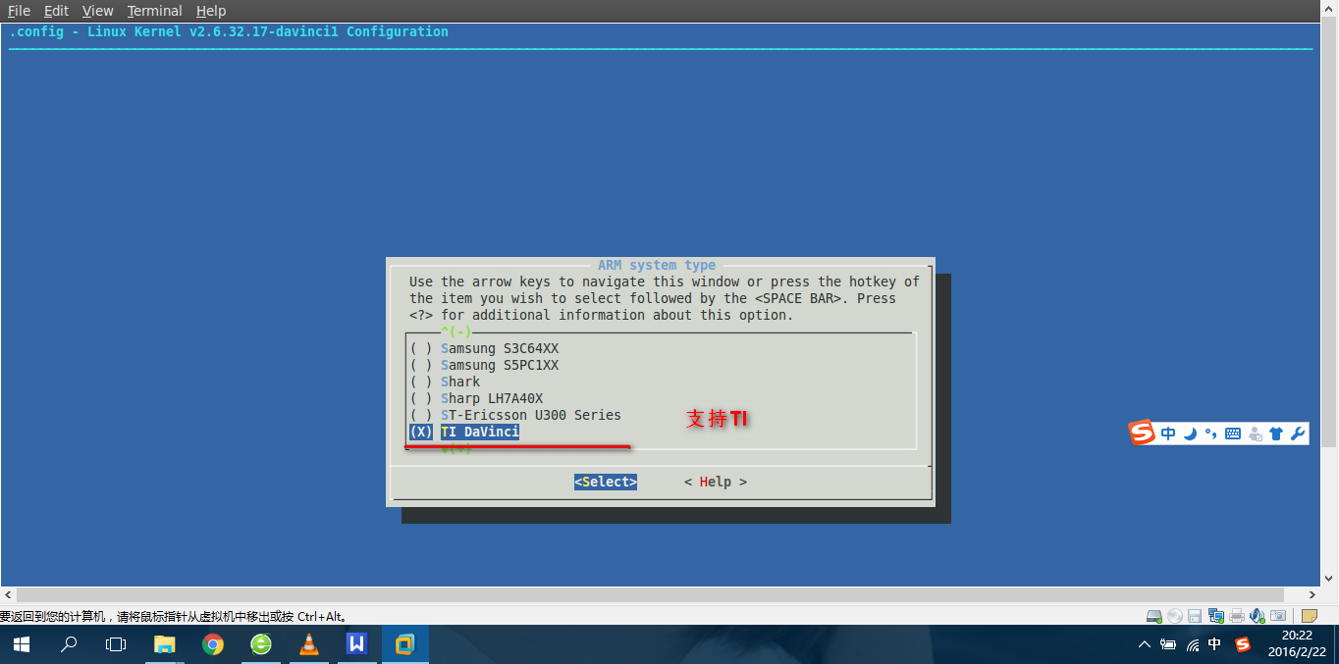
Task: Open the Sogou skin (shirt) icon
Action: pos(1276,434)
